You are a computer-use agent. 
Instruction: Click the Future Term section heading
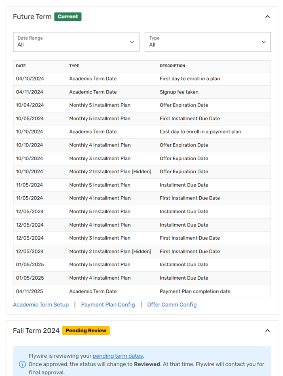[32, 17]
